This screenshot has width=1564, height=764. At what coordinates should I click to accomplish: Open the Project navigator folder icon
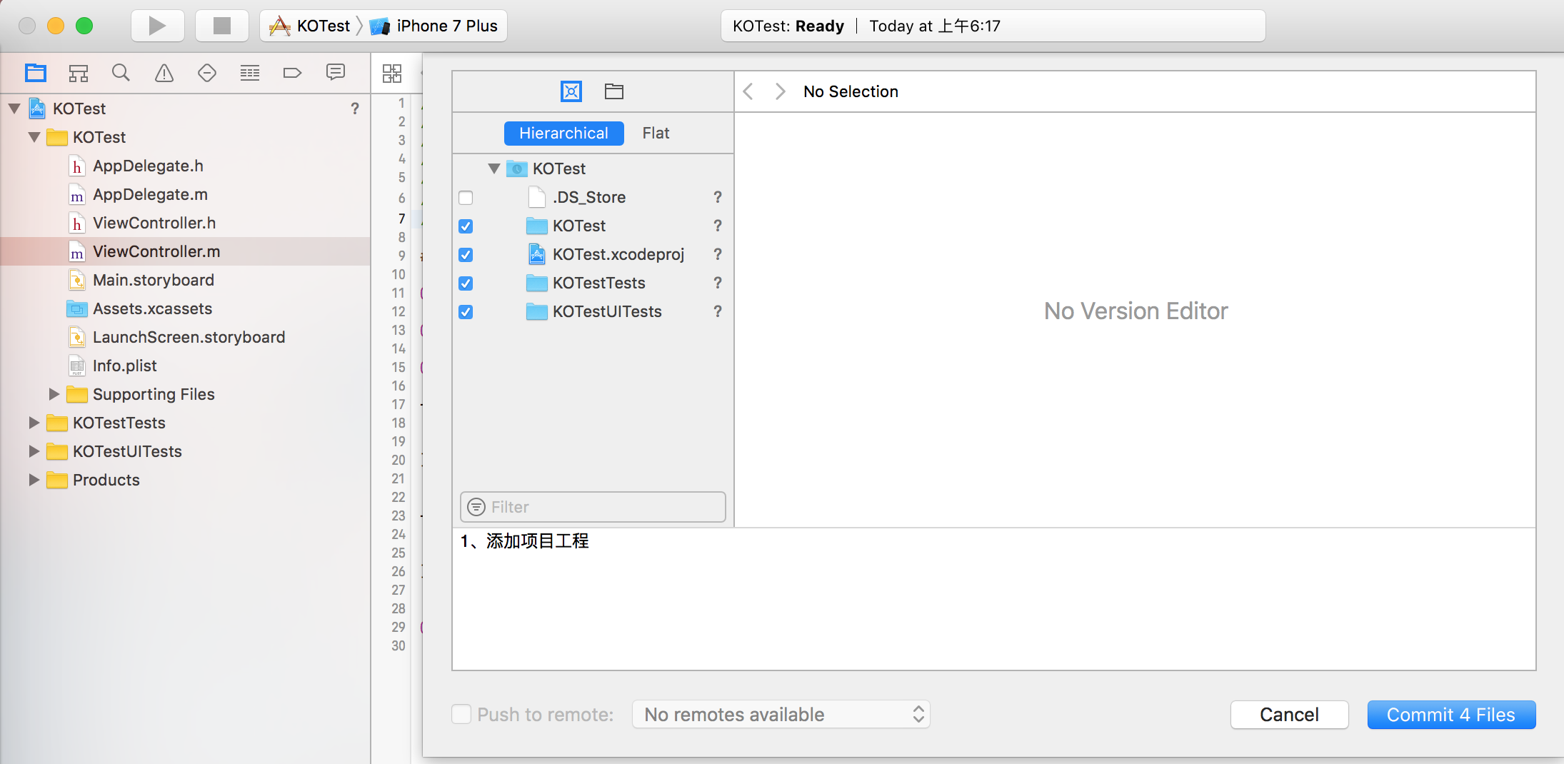36,73
